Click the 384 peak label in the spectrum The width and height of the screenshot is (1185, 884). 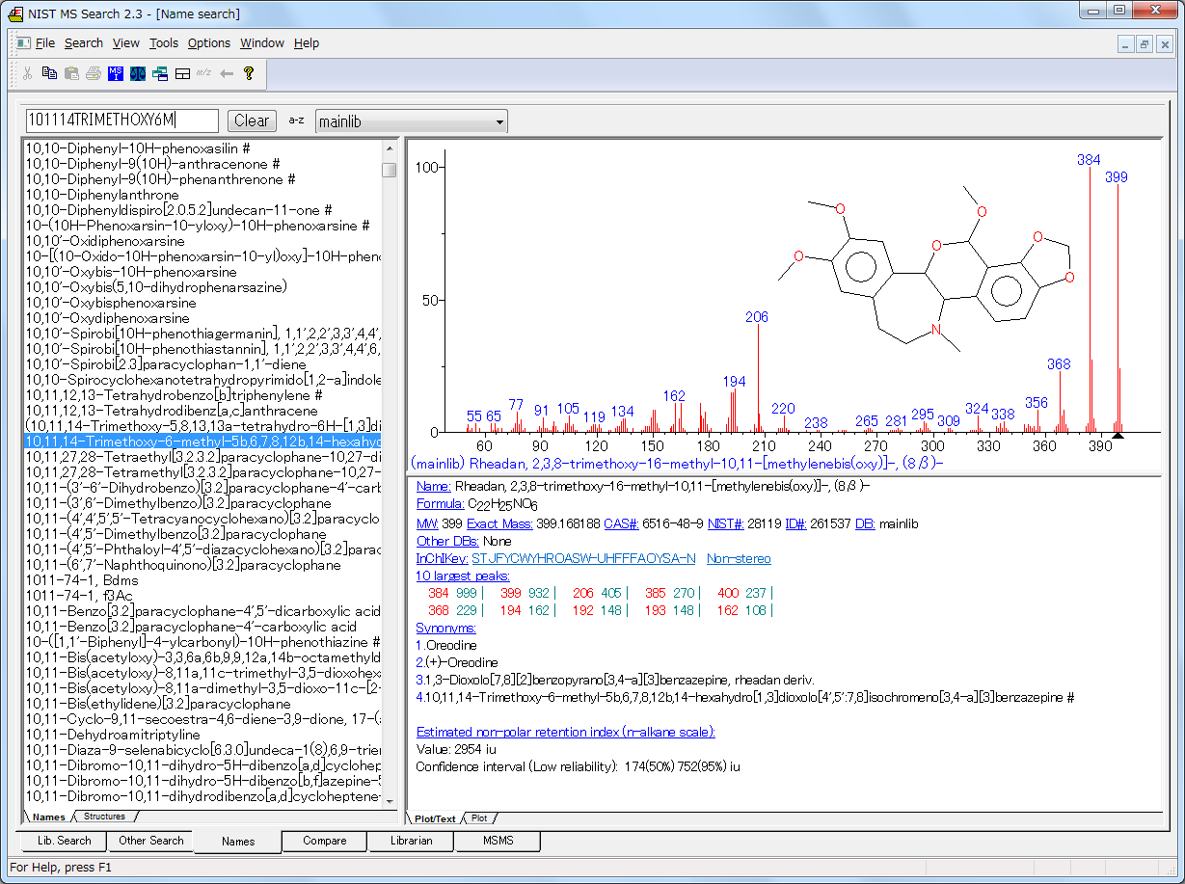click(x=1089, y=160)
